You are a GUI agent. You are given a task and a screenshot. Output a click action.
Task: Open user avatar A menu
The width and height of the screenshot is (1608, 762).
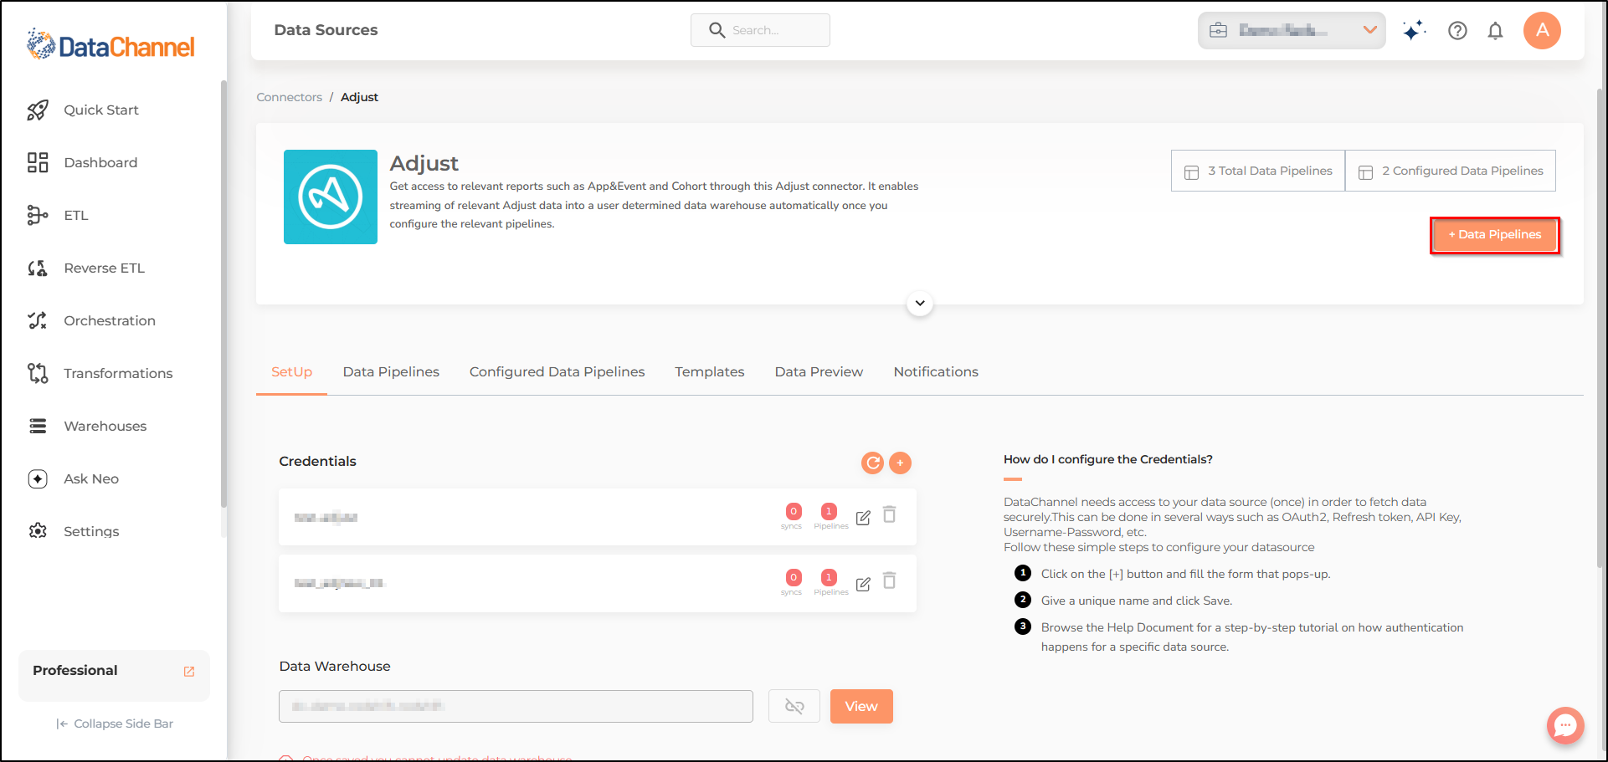coord(1542,30)
